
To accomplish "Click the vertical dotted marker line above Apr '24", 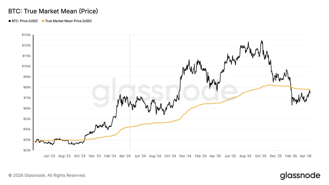I will [130, 92].
